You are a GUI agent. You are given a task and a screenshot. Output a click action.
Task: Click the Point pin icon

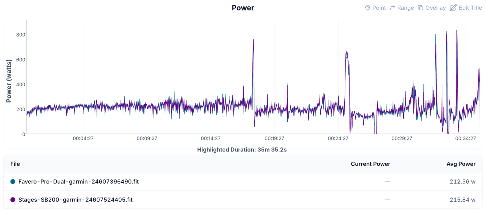(367, 8)
